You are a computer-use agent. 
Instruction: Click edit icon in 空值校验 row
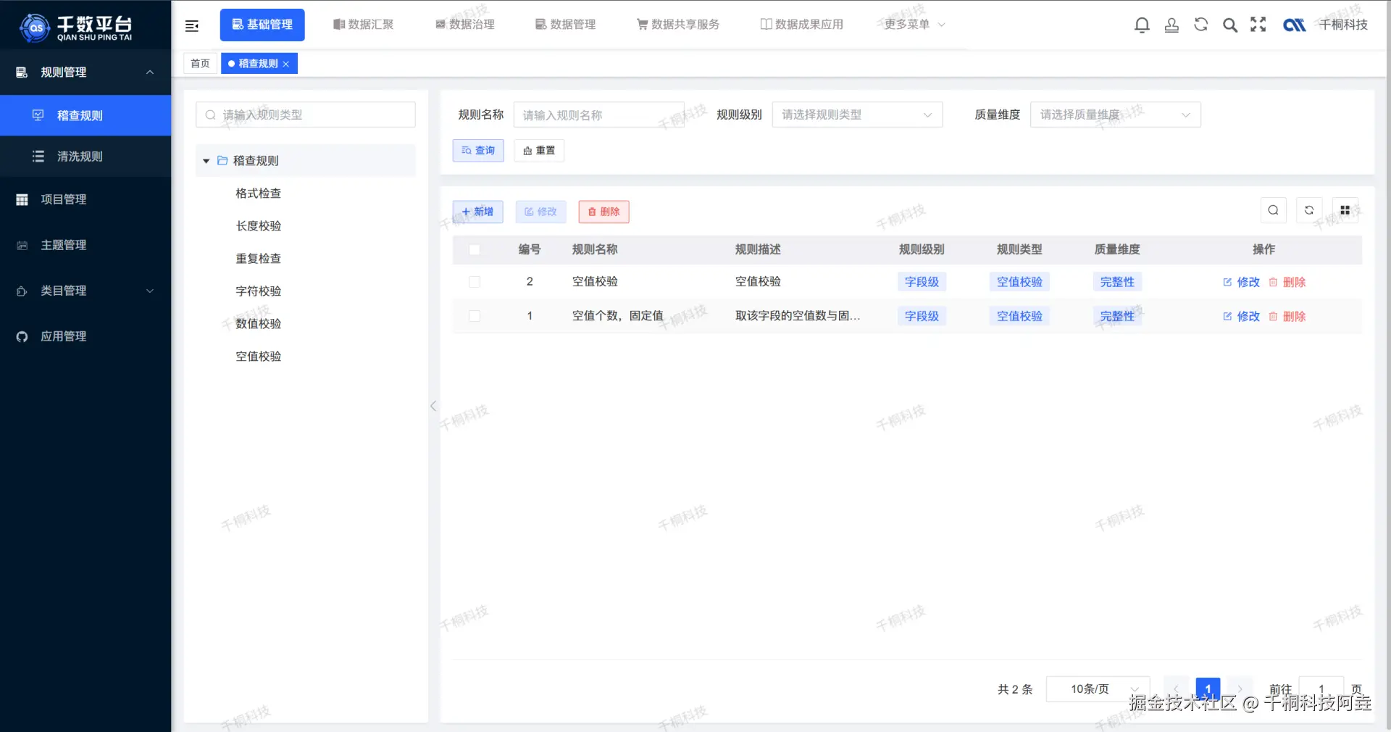[x=1227, y=282]
